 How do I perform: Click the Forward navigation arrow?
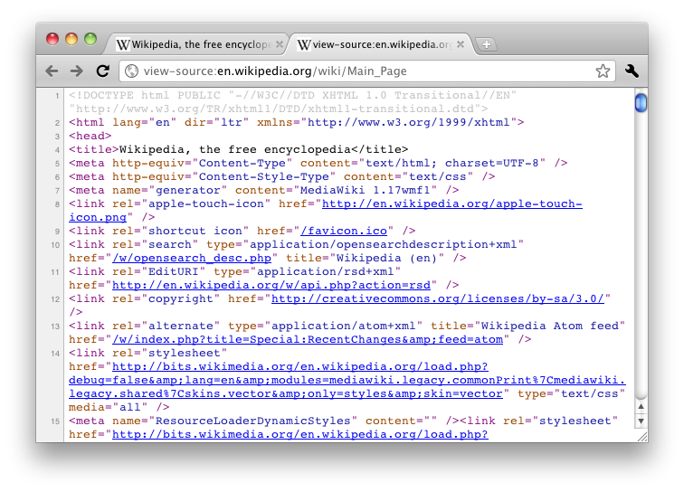tap(77, 71)
